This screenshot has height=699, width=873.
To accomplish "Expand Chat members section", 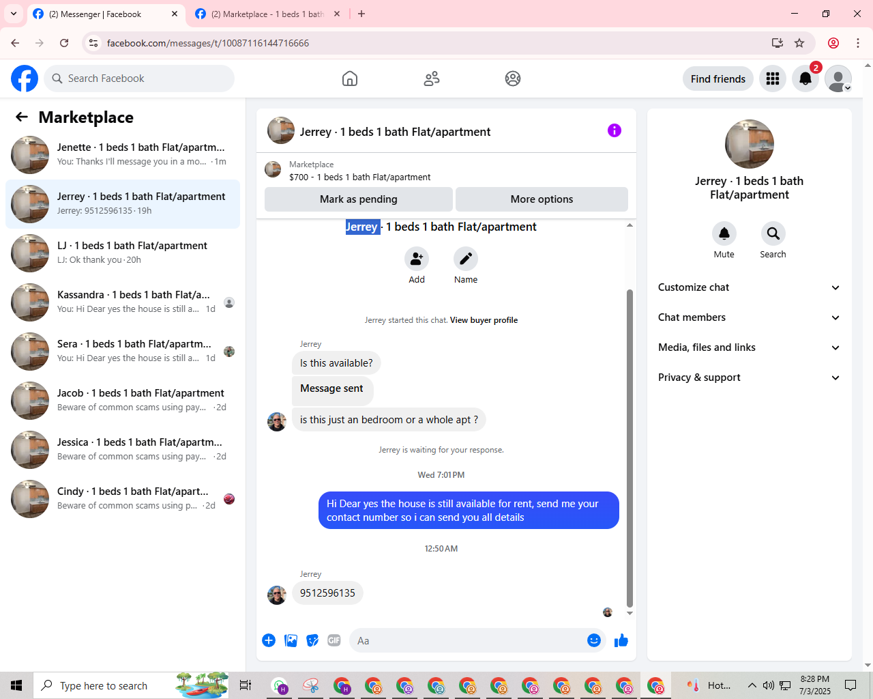I will point(749,317).
